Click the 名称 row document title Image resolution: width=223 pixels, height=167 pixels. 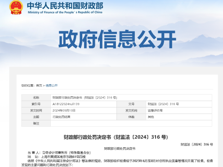click(x=85, y=98)
